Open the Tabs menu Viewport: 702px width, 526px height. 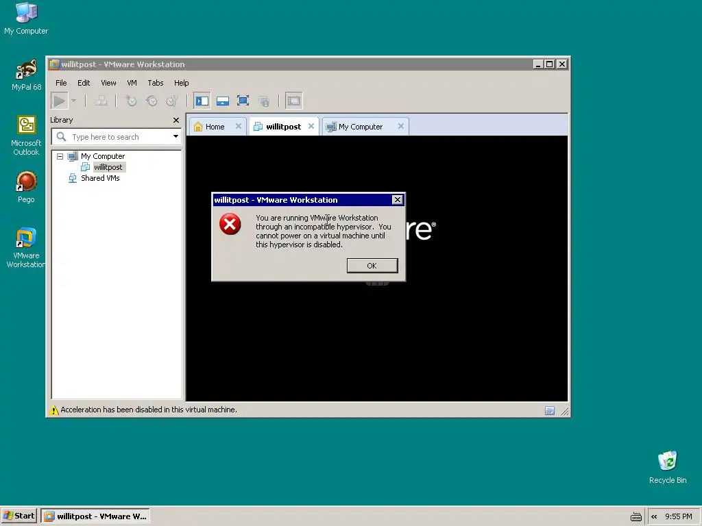tap(156, 83)
